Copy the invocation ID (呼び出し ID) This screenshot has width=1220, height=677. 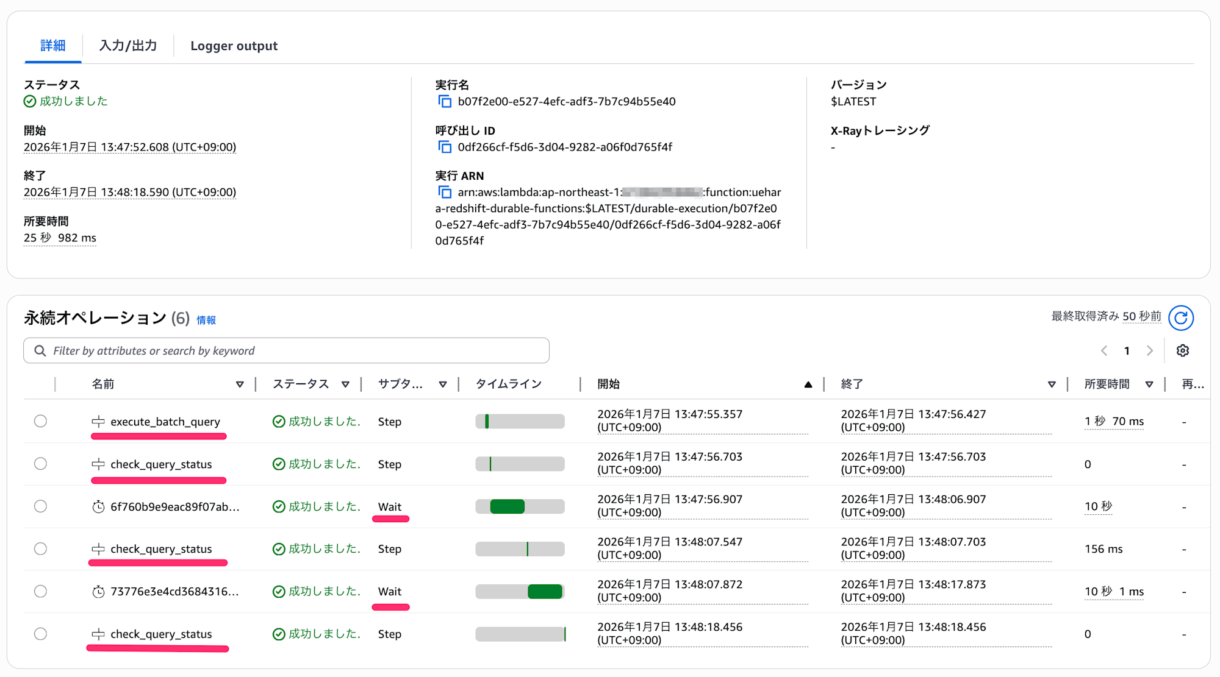pos(445,147)
